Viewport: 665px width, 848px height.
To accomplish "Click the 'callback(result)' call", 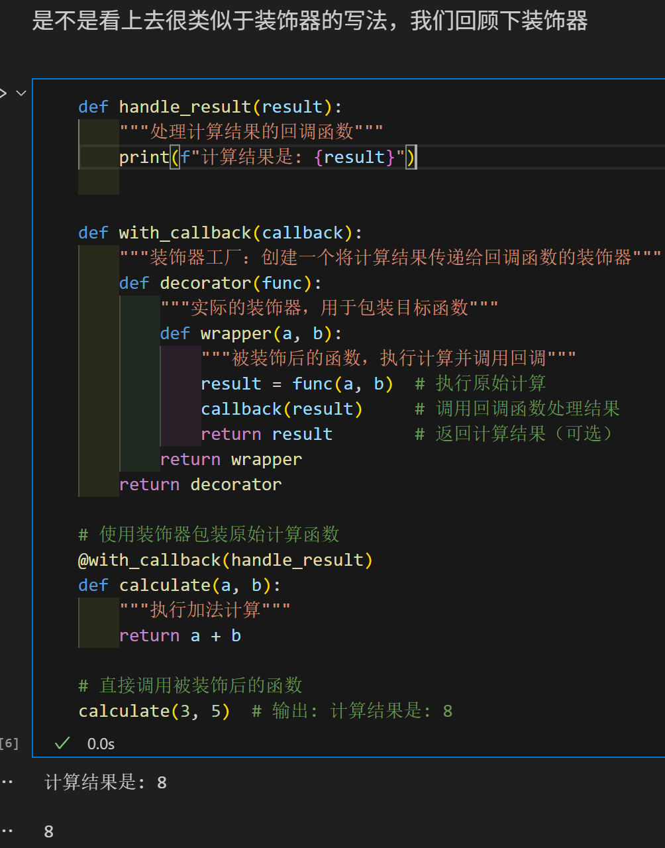I will [282, 409].
